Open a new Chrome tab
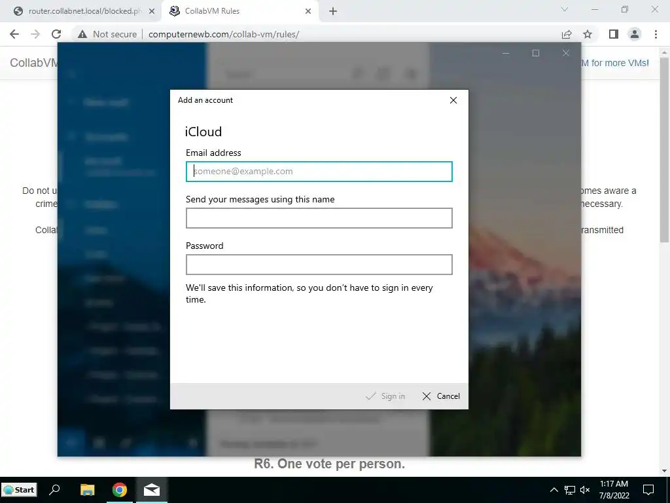Image resolution: width=670 pixels, height=503 pixels. [333, 11]
